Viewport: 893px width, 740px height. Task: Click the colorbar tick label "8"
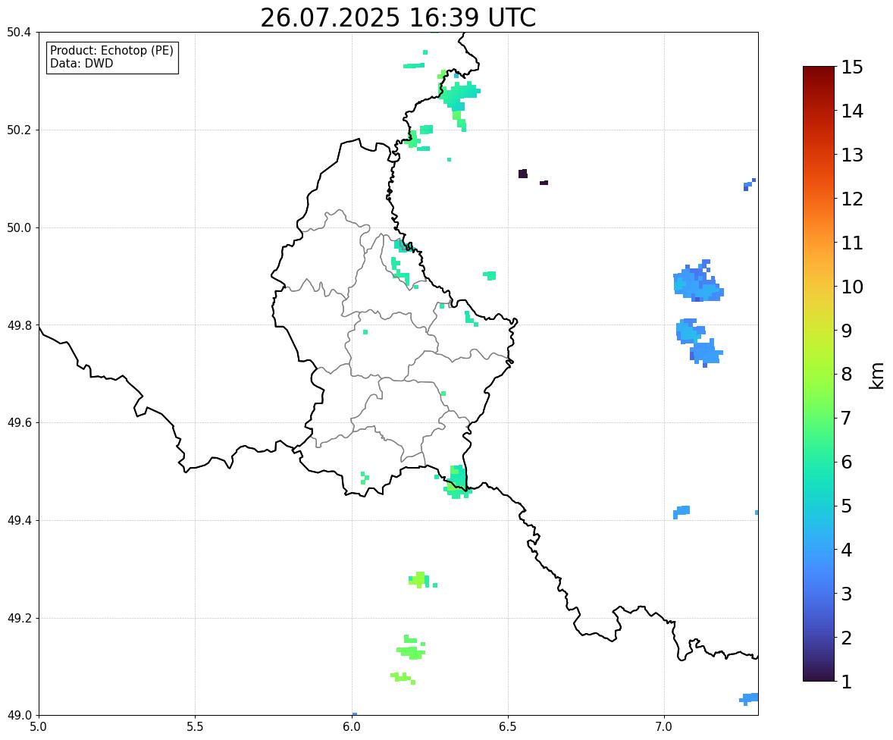pyautogui.click(x=847, y=375)
